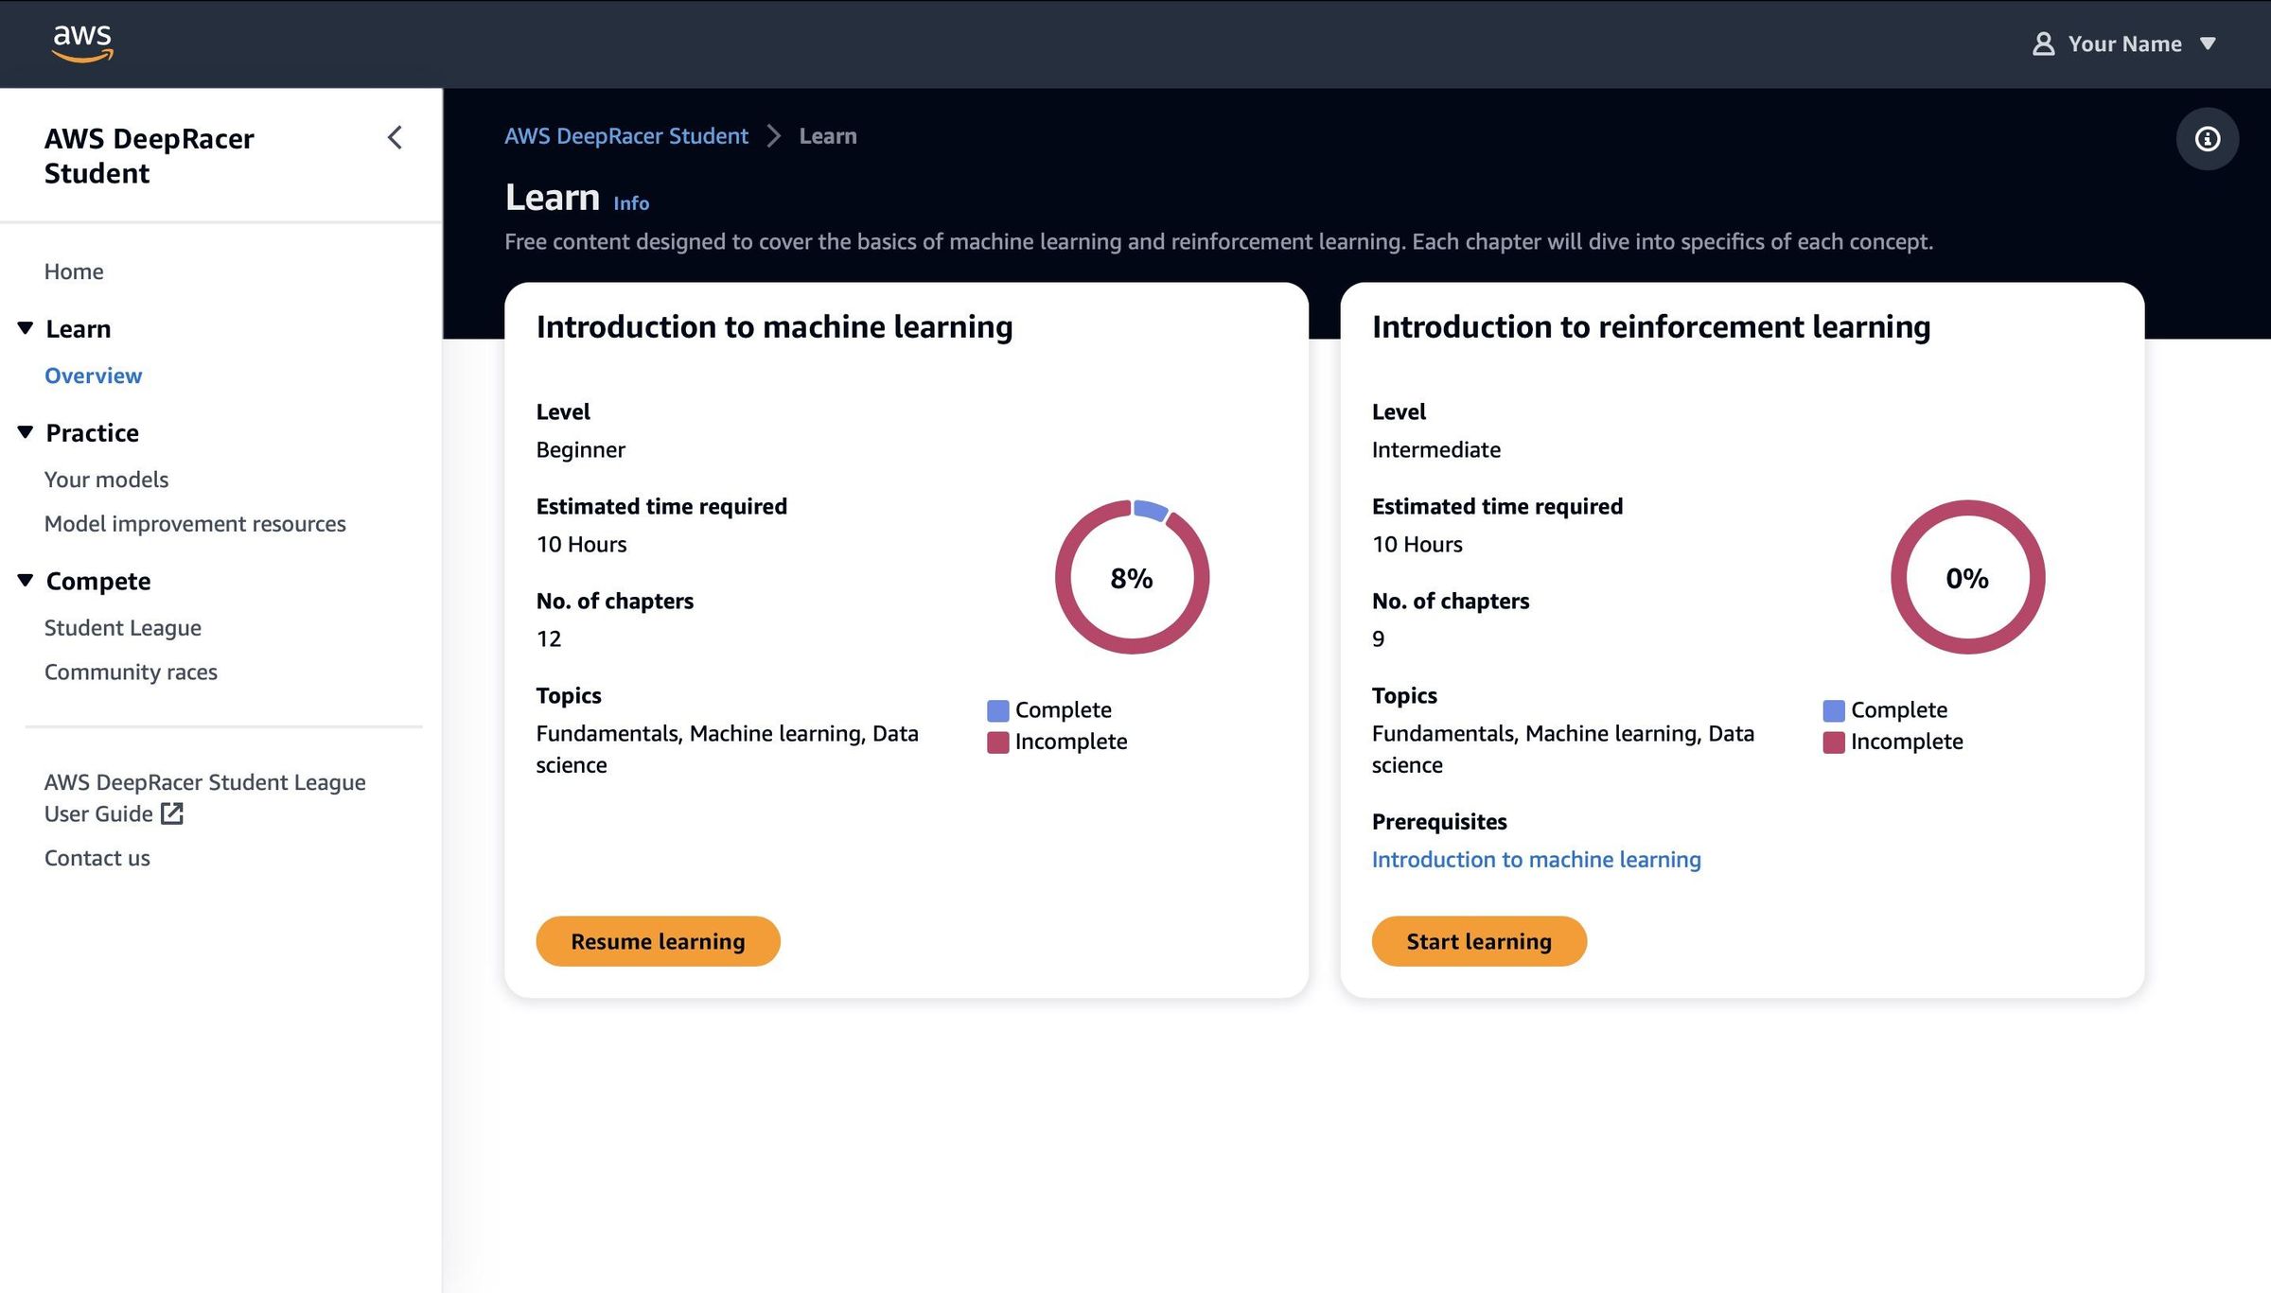
Task: Open the Introduction to machine learning prerequisite link
Action: coord(1536,859)
